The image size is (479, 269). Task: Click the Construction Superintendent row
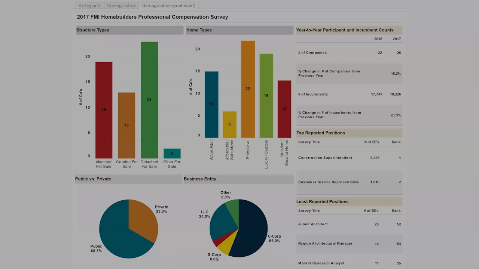[349, 158]
